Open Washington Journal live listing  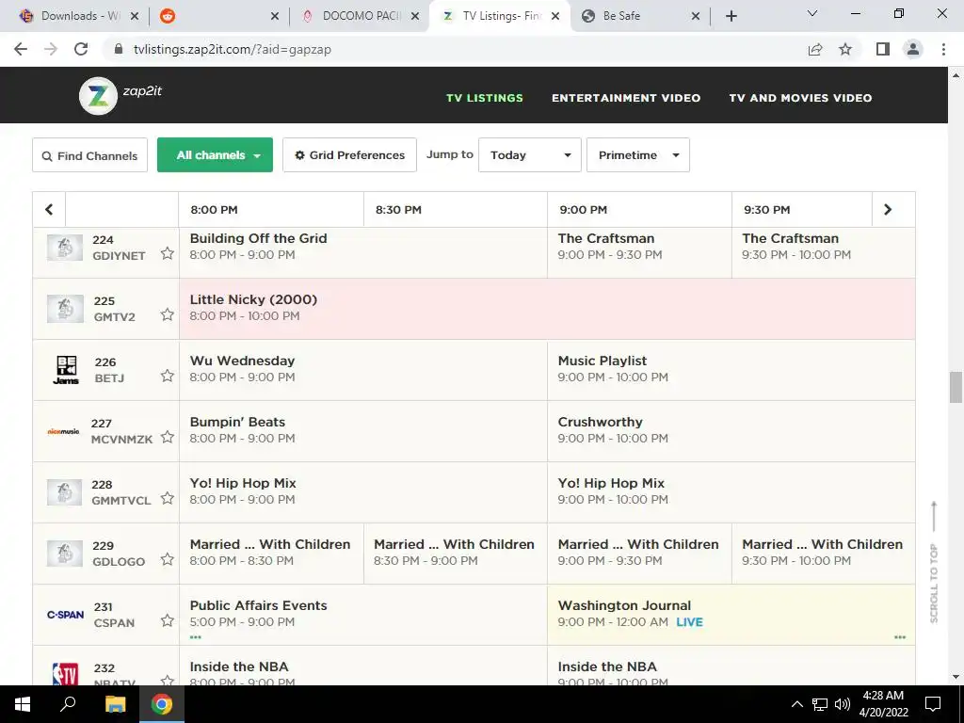731,615
